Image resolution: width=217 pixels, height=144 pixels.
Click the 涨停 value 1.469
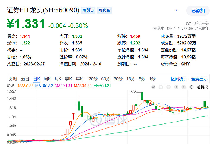pyautogui.click(x=135, y=36)
